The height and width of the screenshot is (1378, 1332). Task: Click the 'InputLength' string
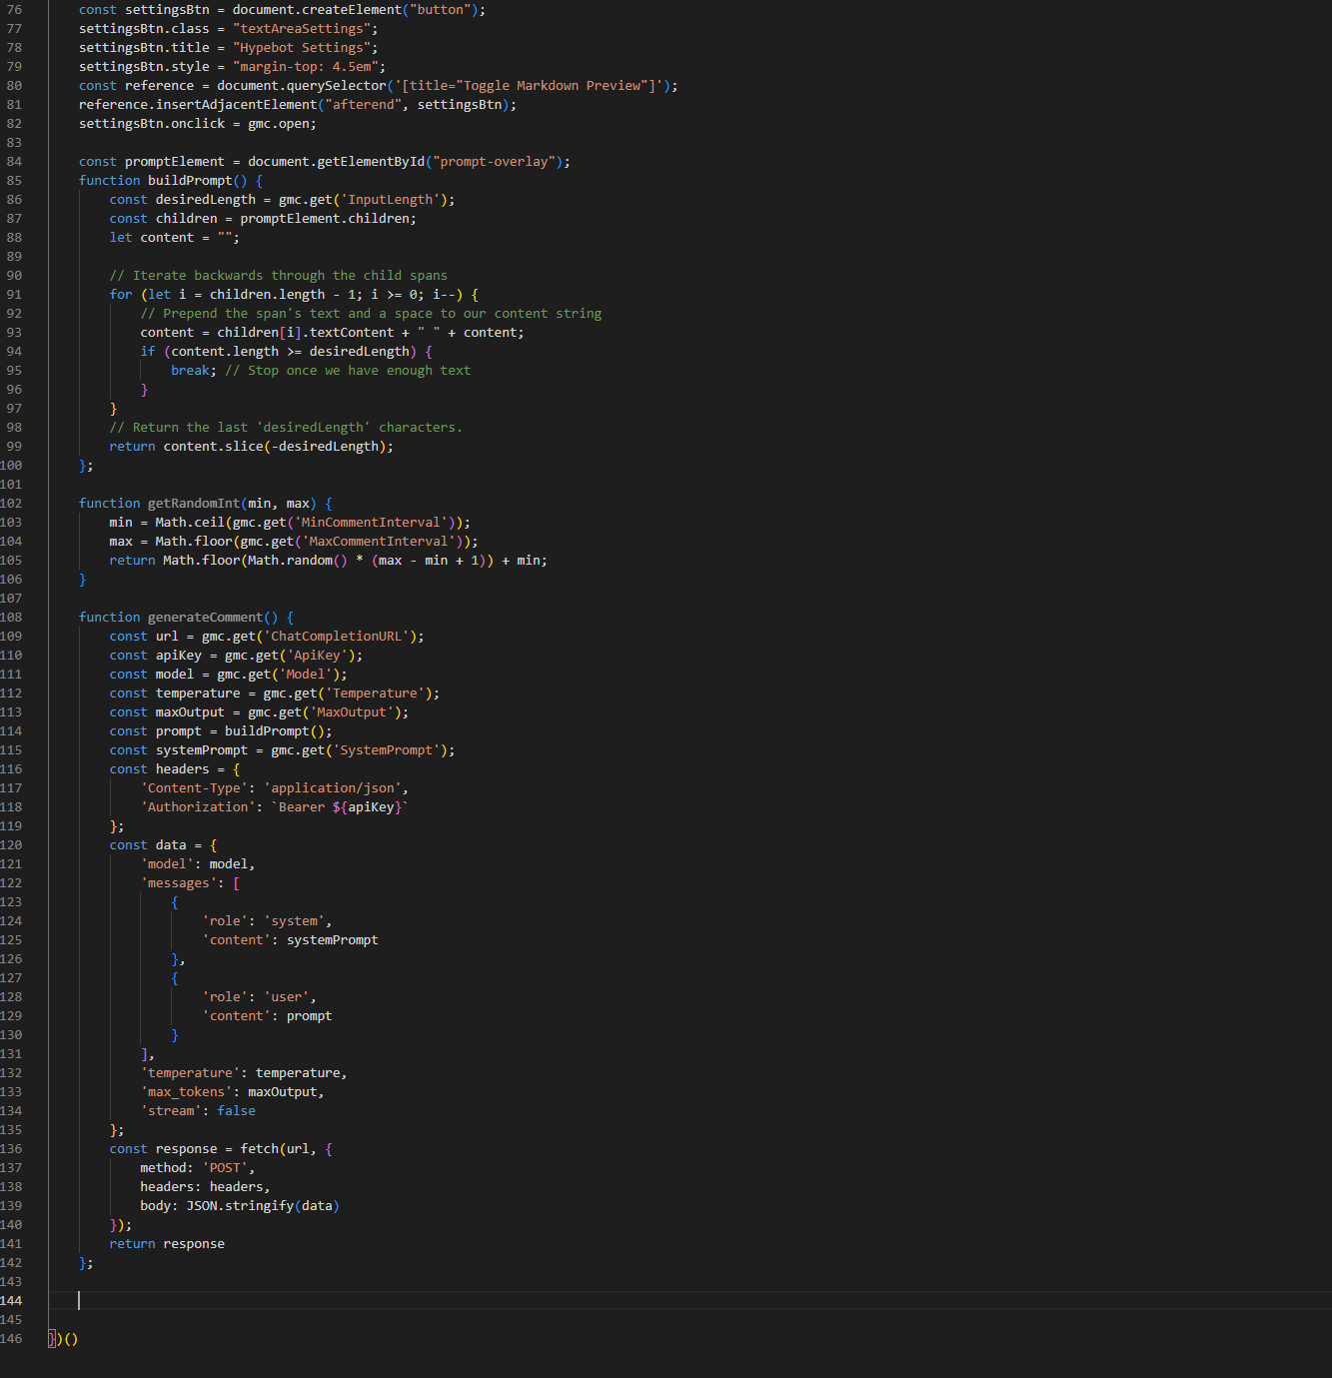pyautogui.click(x=391, y=200)
